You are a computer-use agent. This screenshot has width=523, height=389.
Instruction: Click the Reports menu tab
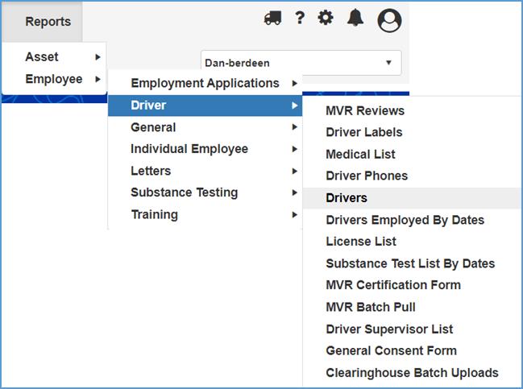48,22
